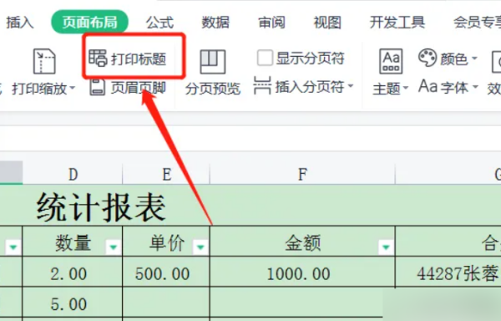Open the 公式 ribbon tab
The width and height of the screenshot is (501, 321).
point(159,22)
